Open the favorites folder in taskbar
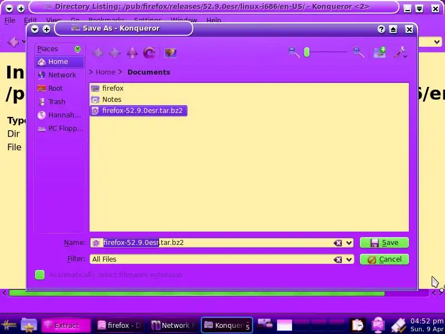Image resolution: width=445 pixels, height=334 pixels. pyautogui.click(x=29, y=325)
